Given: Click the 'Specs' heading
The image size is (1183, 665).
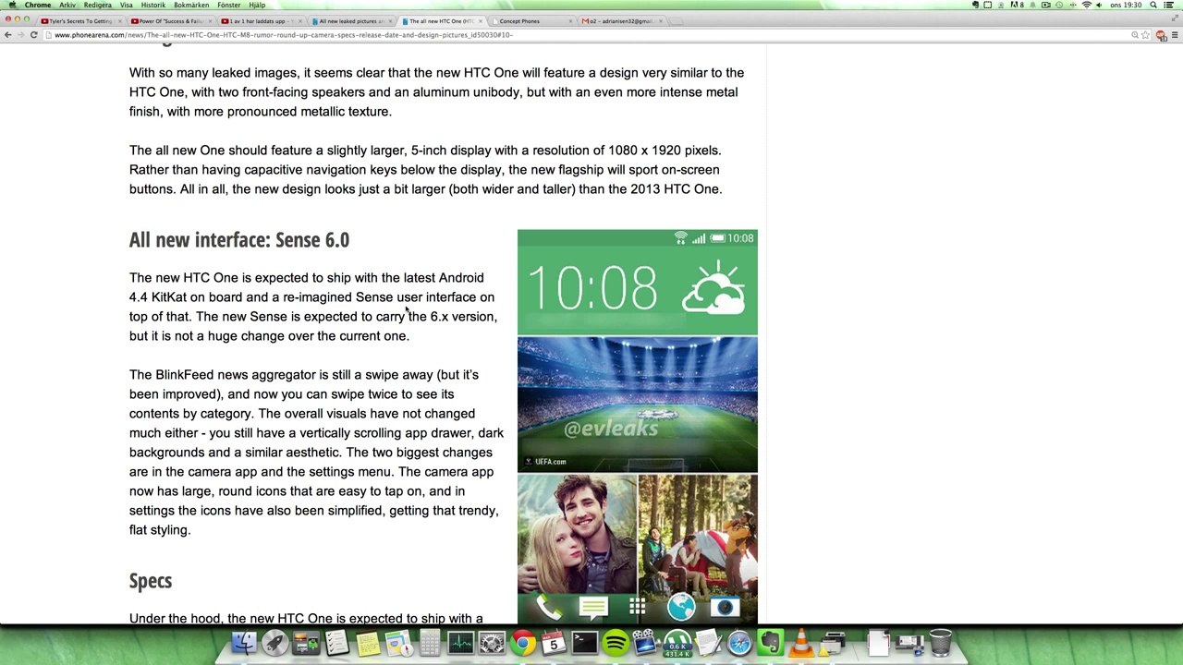Looking at the screenshot, I should (x=151, y=581).
